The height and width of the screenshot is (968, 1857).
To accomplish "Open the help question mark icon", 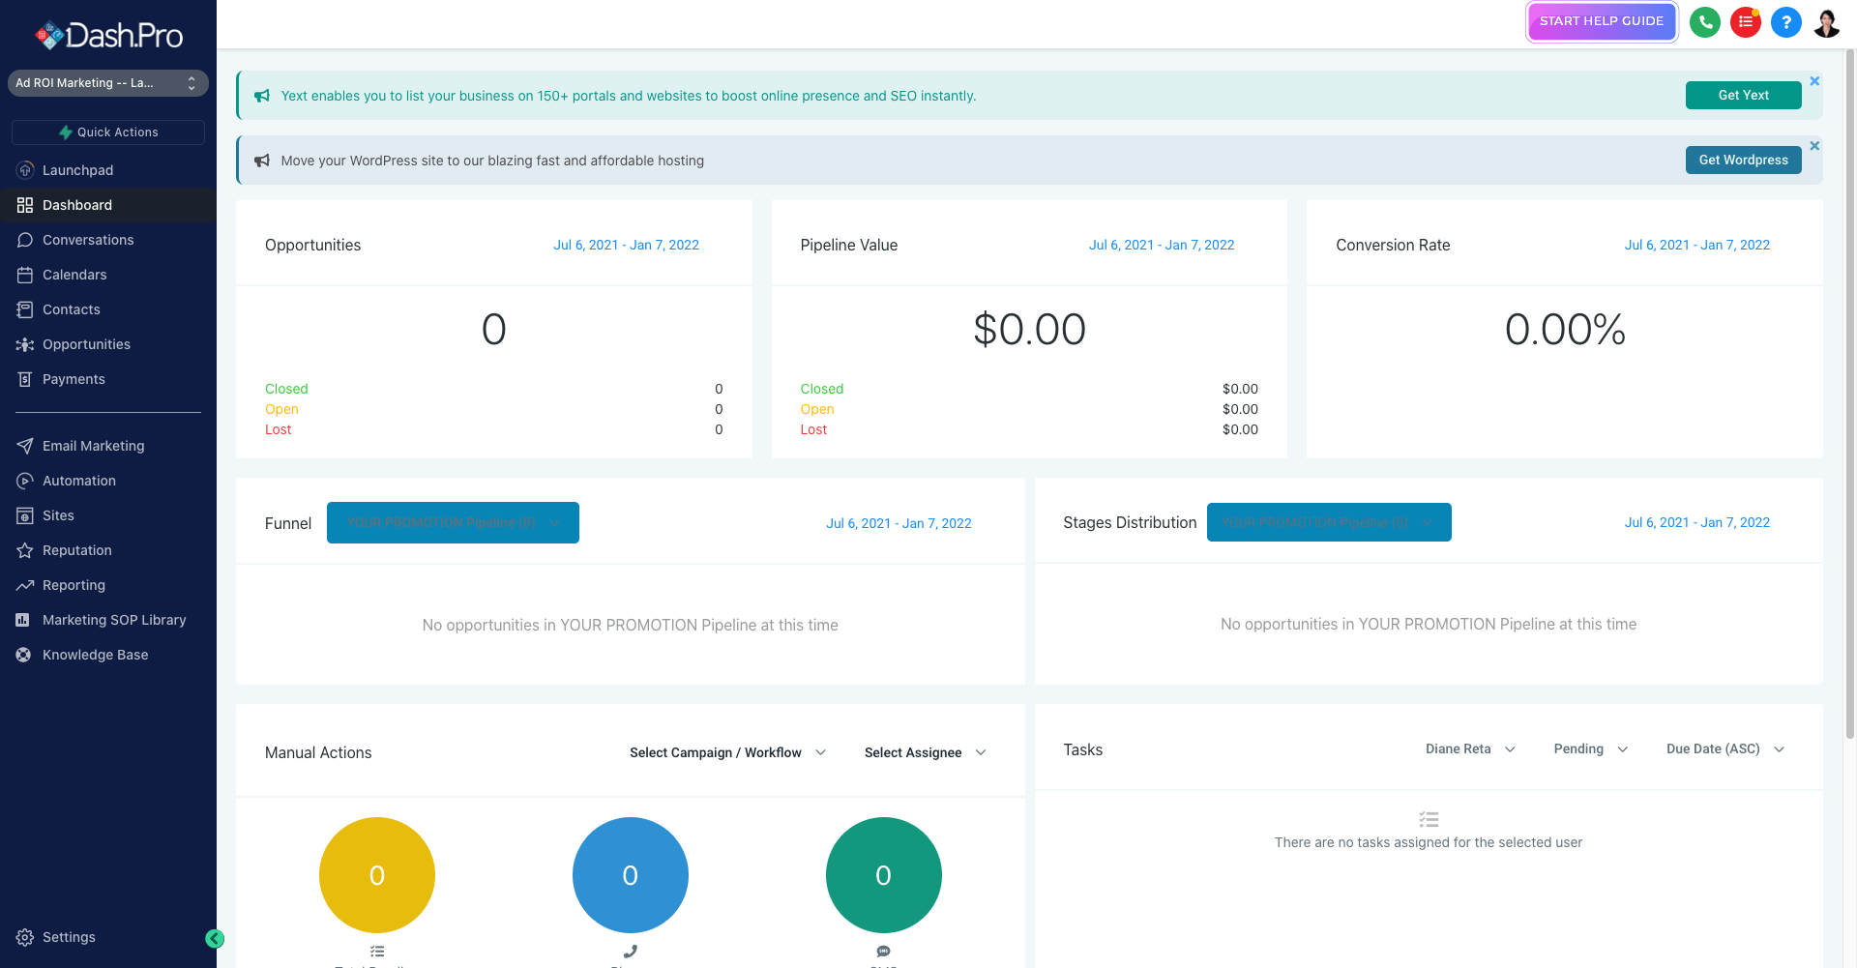I will tap(1786, 22).
